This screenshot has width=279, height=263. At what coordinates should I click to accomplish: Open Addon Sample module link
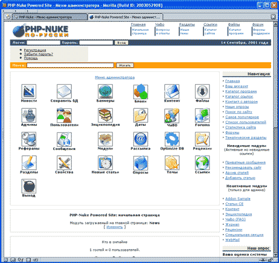click(x=238, y=199)
